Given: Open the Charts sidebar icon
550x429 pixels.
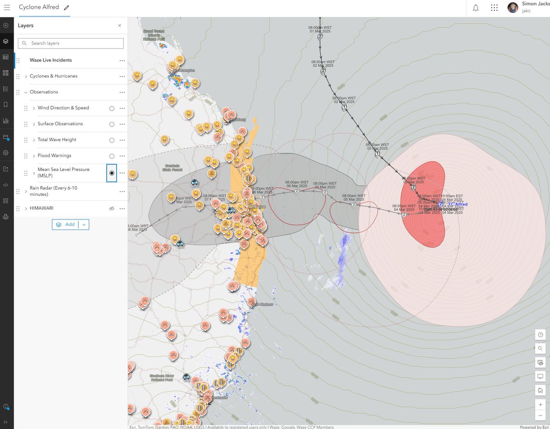Looking at the screenshot, I should coord(6,121).
